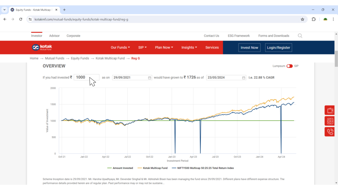338x190 pixels.
Task: Close the Equity Funds Kotak Multicap tab
Action: coord(56,10)
